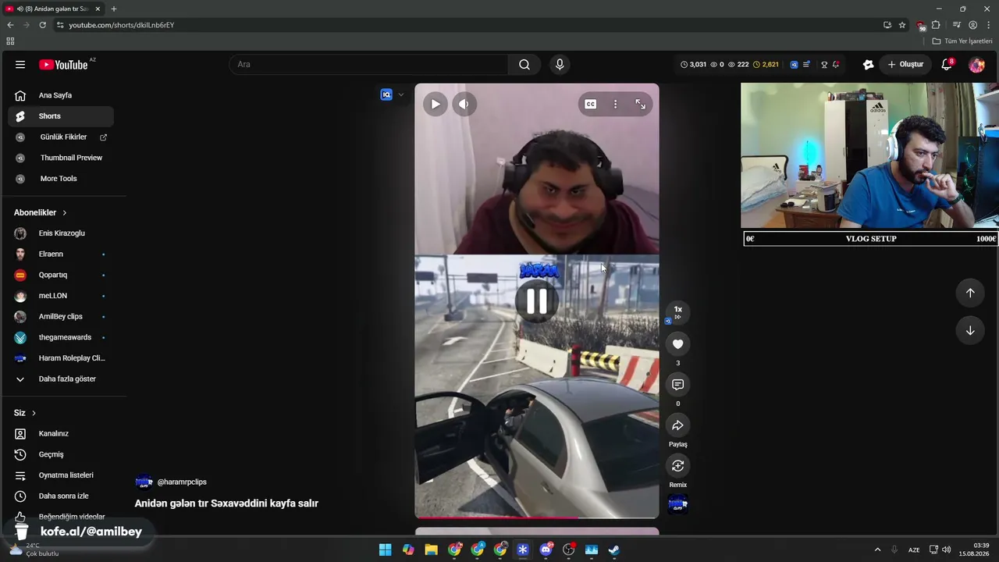Viewport: 999px width, 562px height.
Task: Open the vidIQ icon in the header stats bar
Action: pyautogui.click(x=794, y=65)
